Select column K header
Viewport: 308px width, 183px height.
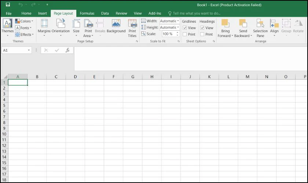point(209,77)
